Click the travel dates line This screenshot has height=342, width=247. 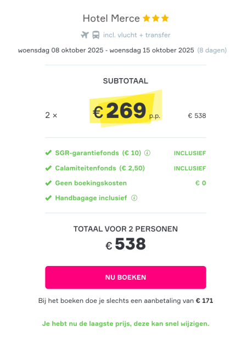pyautogui.click(x=106, y=50)
